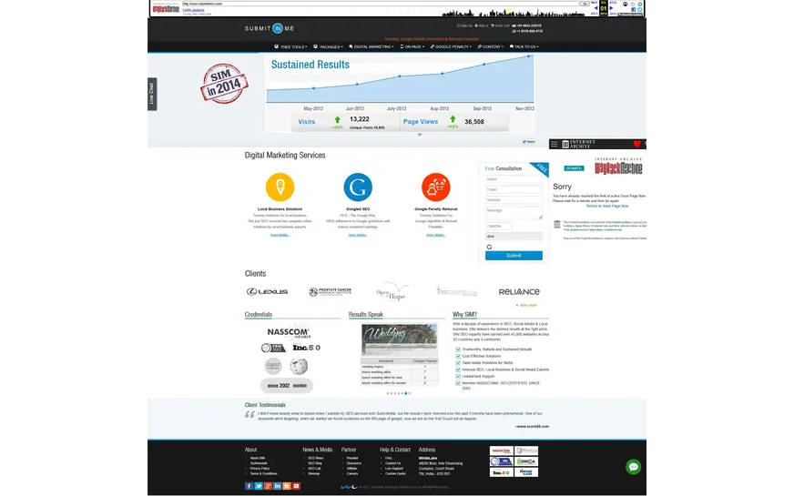The image size is (794, 496).
Task: Open the Twitter icon in footer
Action: [259, 486]
